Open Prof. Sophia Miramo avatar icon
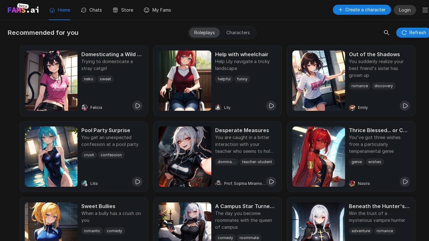 pyautogui.click(x=218, y=184)
